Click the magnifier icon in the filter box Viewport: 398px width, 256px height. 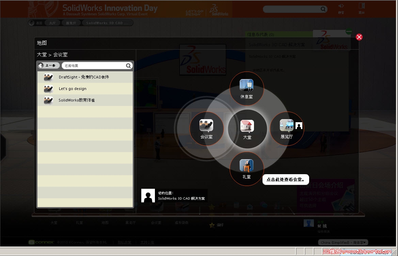pos(128,66)
